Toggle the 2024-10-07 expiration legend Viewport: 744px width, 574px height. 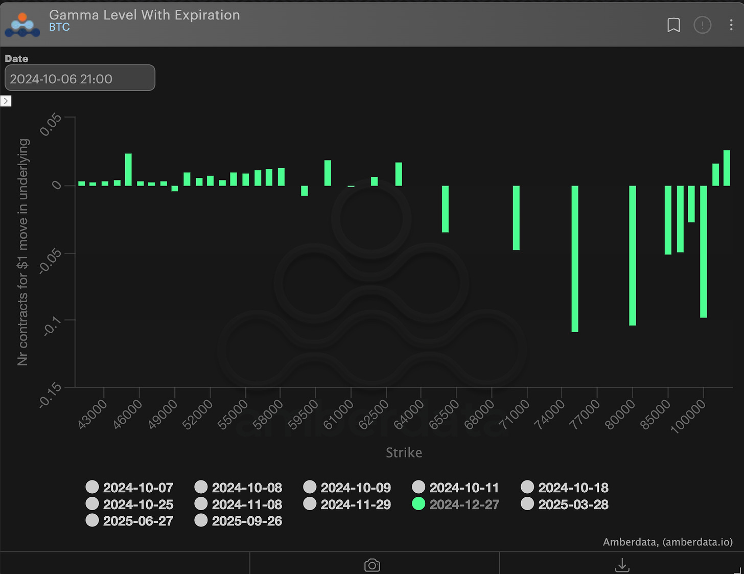[130, 487]
